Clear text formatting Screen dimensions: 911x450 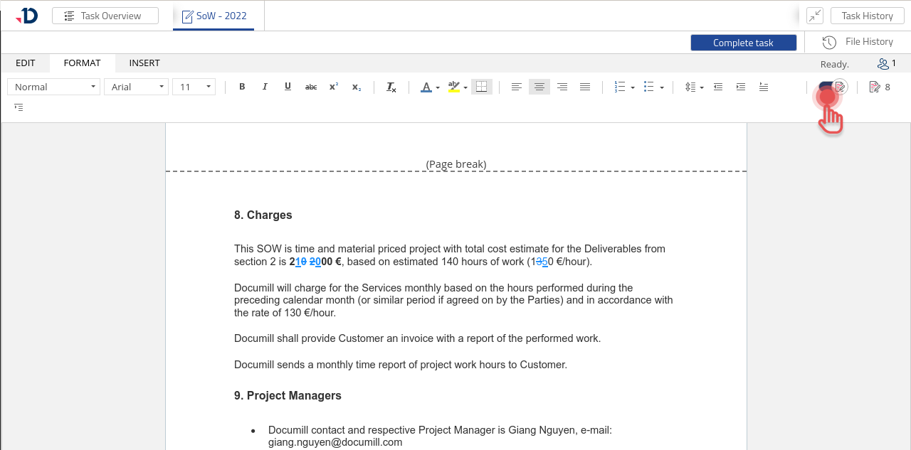[391, 87]
